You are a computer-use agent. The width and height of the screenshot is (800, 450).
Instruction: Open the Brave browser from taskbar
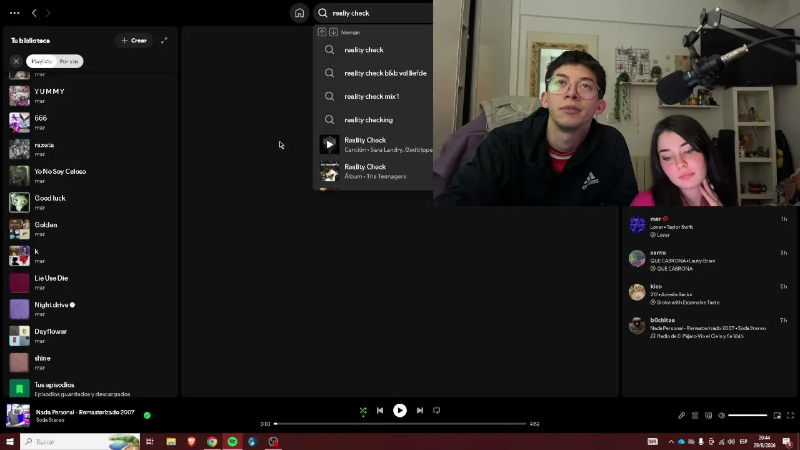tap(191, 442)
